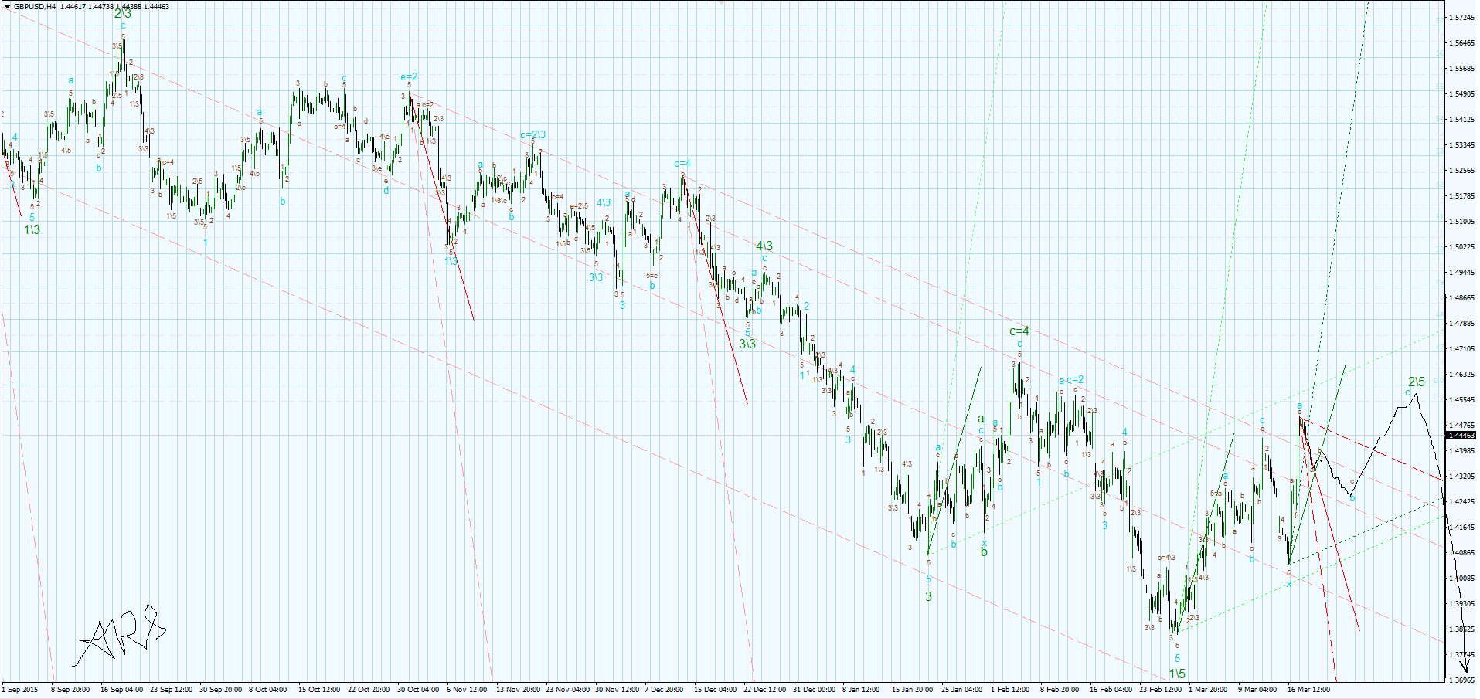The width and height of the screenshot is (1480, 699).
Task: Click the 1.57245 price axis label
Action: 1461,17
